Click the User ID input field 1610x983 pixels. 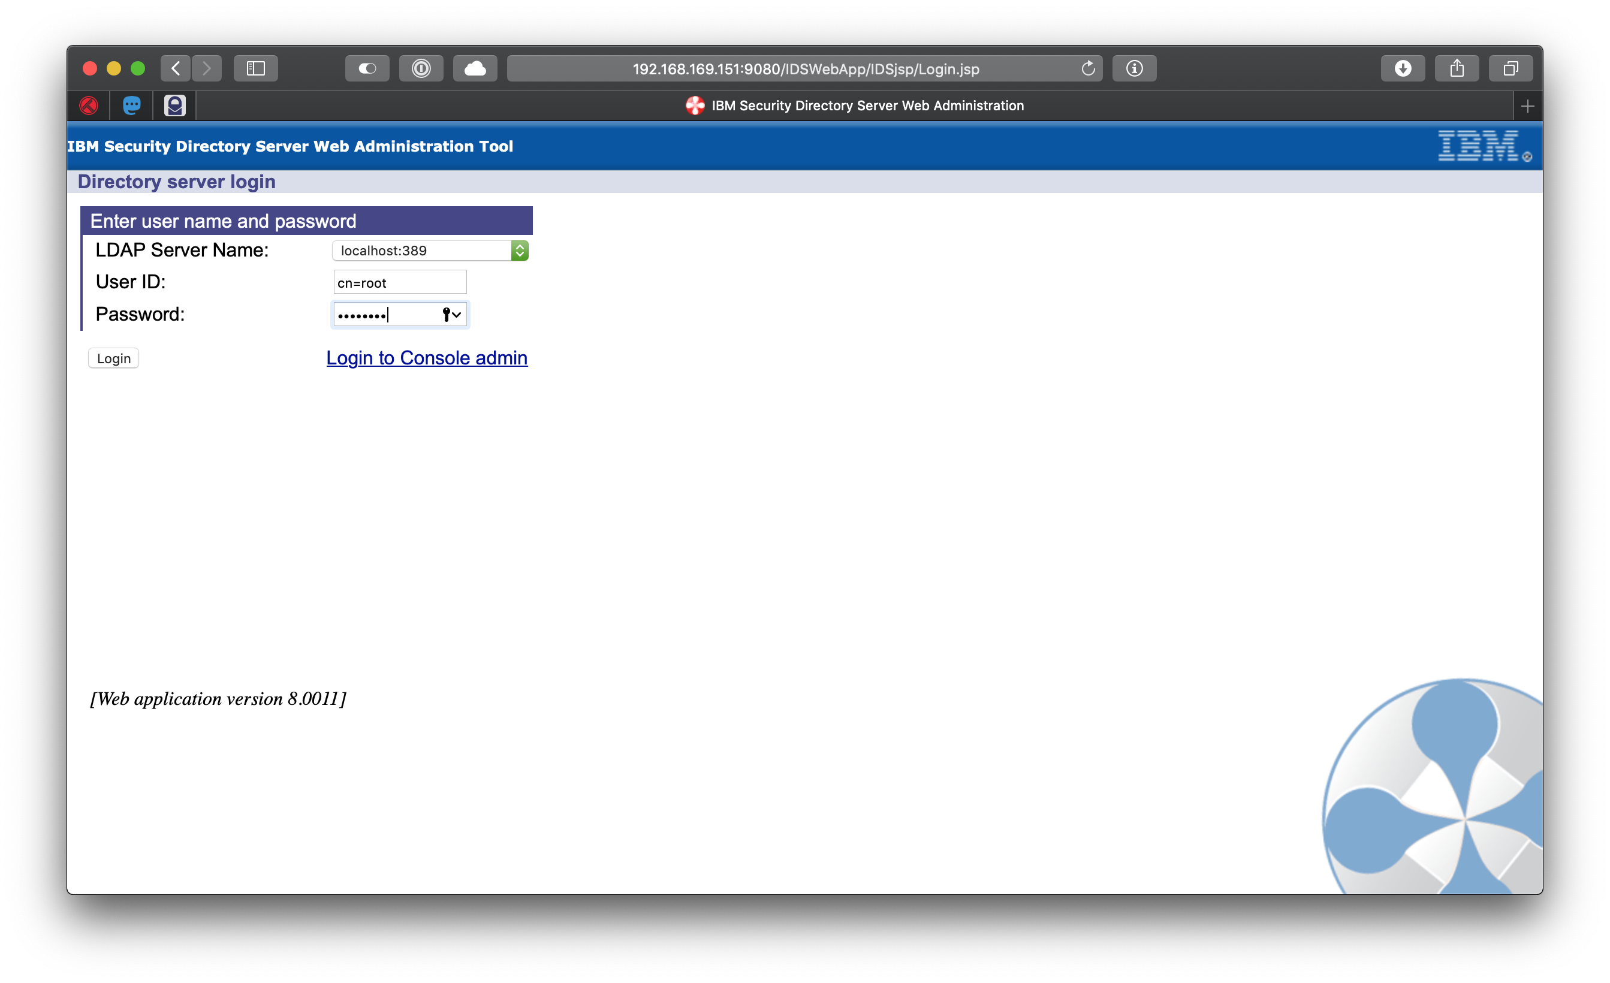[x=399, y=282]
